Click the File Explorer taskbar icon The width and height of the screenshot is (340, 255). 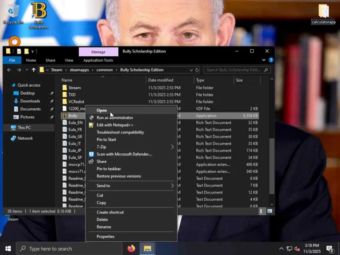click(x=147, y=248)
